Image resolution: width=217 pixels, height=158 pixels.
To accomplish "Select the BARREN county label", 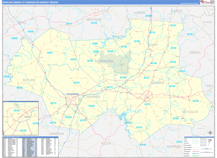I will click(x=158, y=83).
